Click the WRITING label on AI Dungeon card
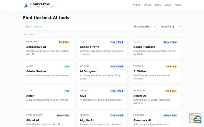The image size is (204, 127). click(x=85, y=66)
